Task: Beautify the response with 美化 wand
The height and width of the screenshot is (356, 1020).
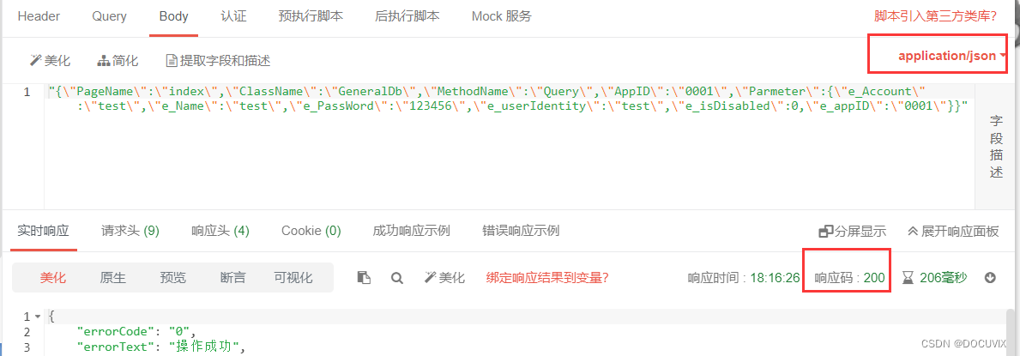Action: click(x=444, y=278)
